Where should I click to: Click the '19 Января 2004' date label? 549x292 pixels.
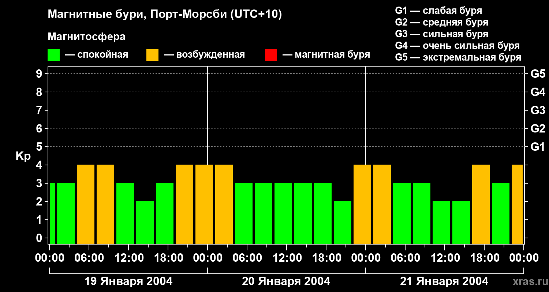[x=128, y=281]
